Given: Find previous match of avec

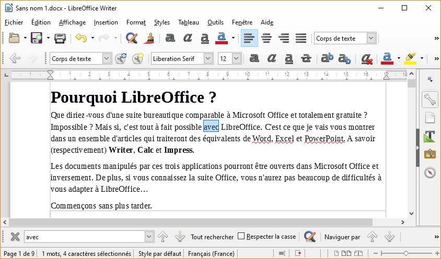Looking at the screenshot, I should (x=163, y=237).
